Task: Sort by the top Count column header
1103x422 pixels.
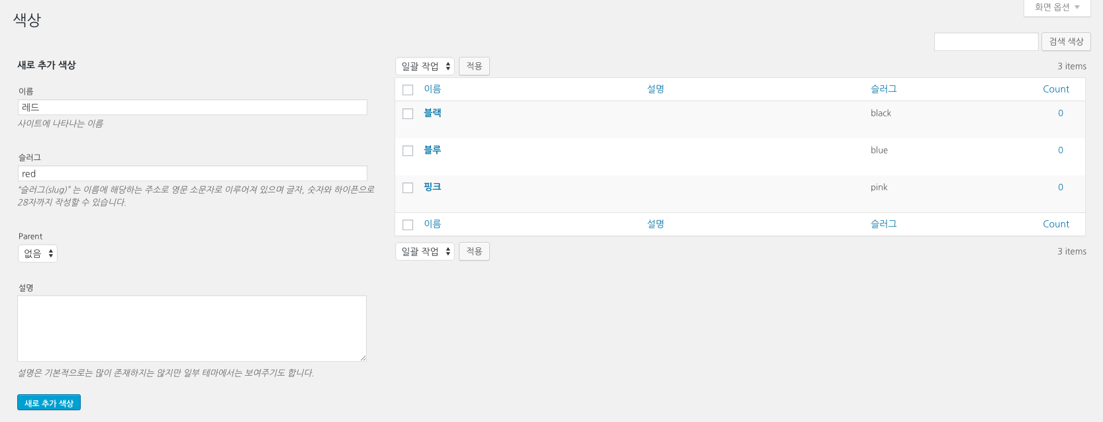Action: coord(1056,89)
